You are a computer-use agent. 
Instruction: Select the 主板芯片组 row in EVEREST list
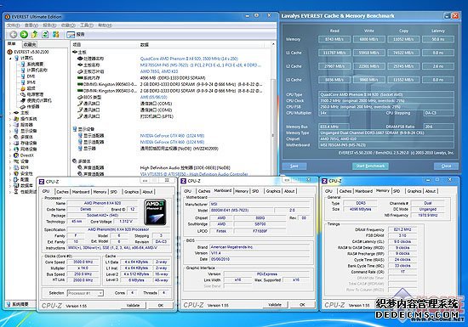pyautogui.click(x=170, y=71)
